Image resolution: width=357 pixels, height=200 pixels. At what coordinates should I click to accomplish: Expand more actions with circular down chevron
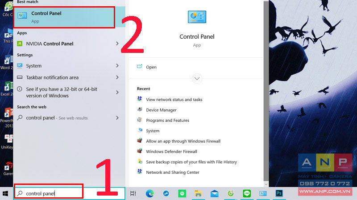pyautogui.click(x=197, y=79)
